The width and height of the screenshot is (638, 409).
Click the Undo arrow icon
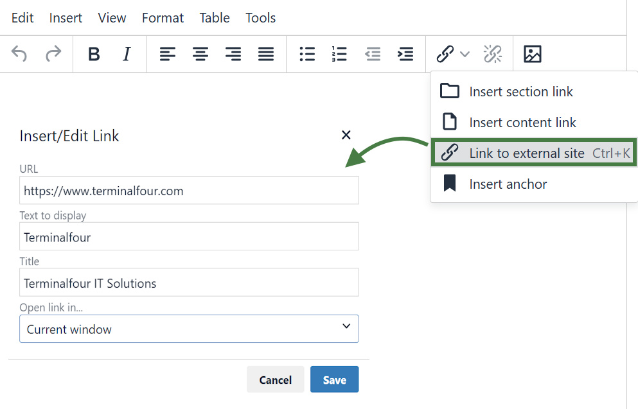[20, 55]
